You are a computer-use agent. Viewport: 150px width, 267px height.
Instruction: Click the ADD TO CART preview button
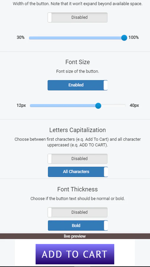click(x=75, y=254)
